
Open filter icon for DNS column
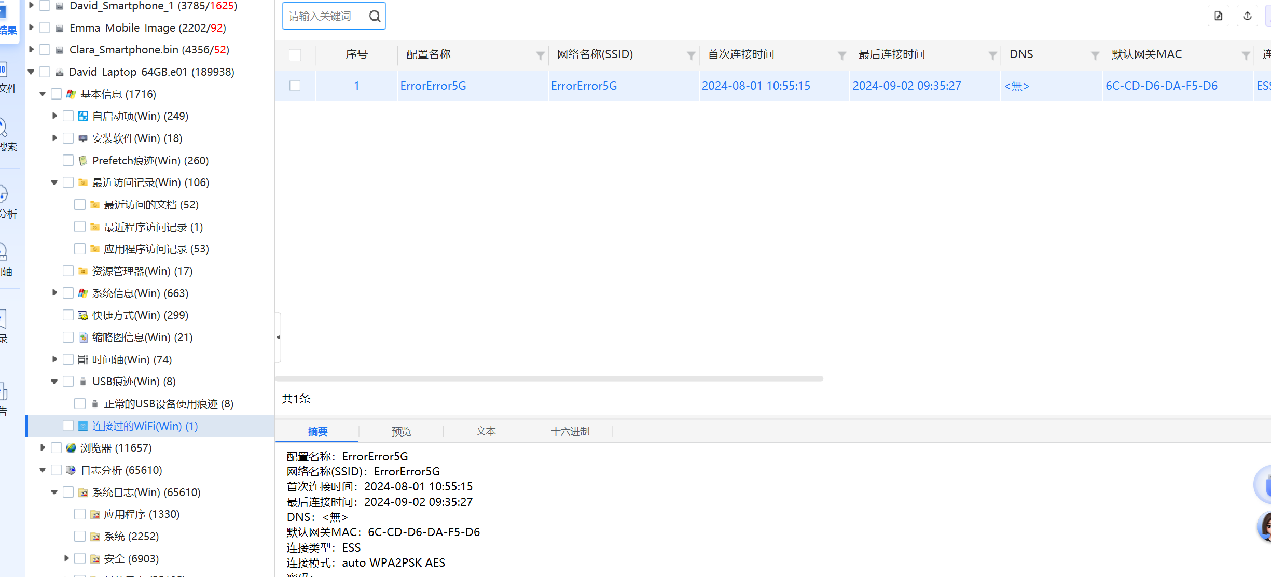pos(1095,55)
